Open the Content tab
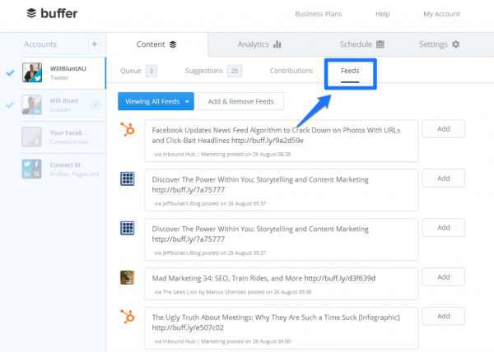Image resolution: width=494 pixels, height=352 pixels. tap(156, 44)
